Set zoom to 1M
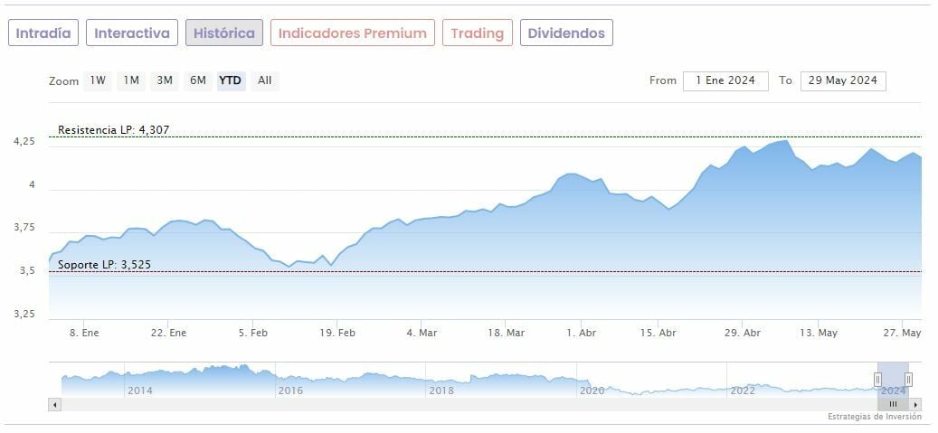Viewport: 938px width, 433px height. click(131, 80)
